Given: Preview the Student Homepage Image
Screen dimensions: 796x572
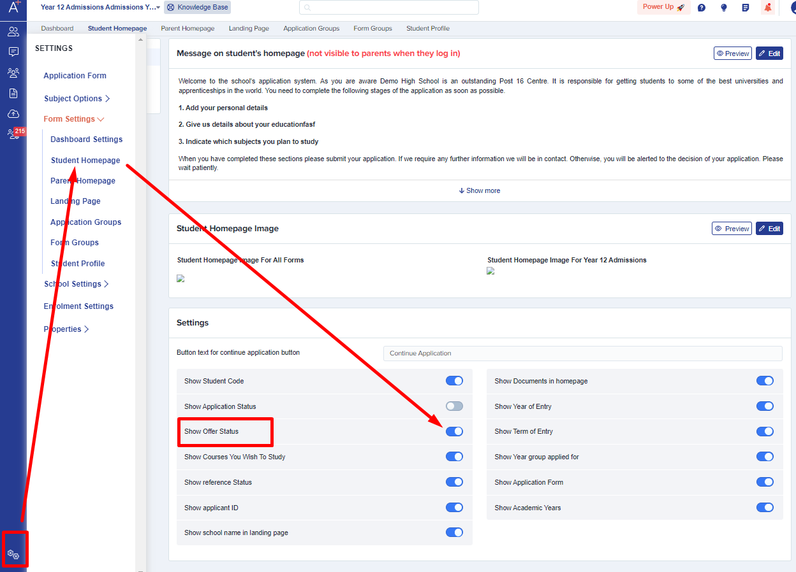Looking at the screenshot, I should point(732,229).
